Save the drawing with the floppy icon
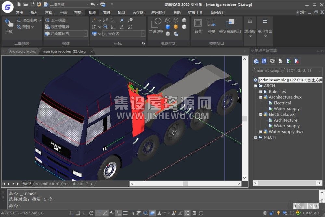This screenshot has height=217, width=325. (32, 4)
